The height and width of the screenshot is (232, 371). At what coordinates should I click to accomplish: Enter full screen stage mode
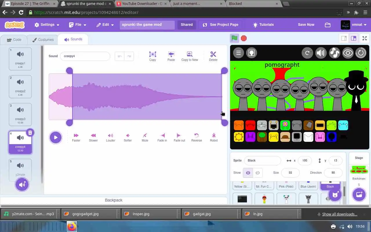(x=365, y=38)
